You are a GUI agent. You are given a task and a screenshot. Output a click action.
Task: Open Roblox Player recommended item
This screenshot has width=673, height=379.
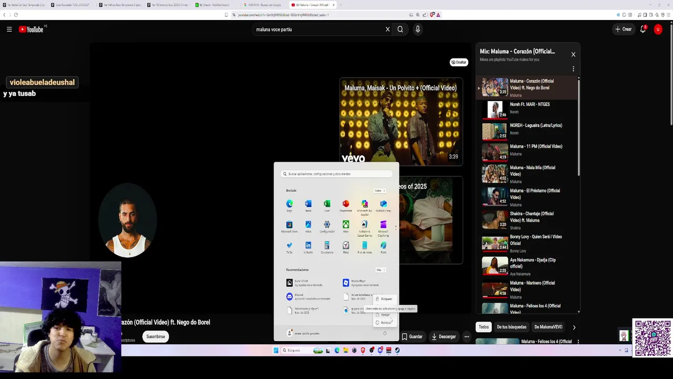362,283
